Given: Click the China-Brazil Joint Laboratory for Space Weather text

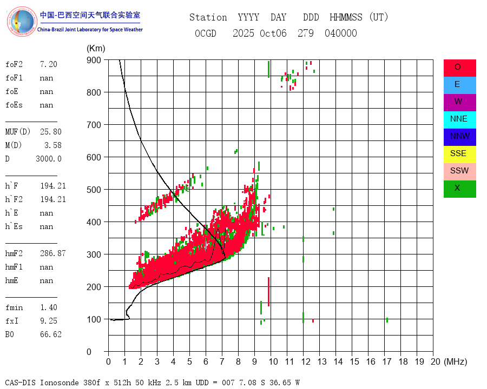Looking at the screenshot, I should 90,30.
